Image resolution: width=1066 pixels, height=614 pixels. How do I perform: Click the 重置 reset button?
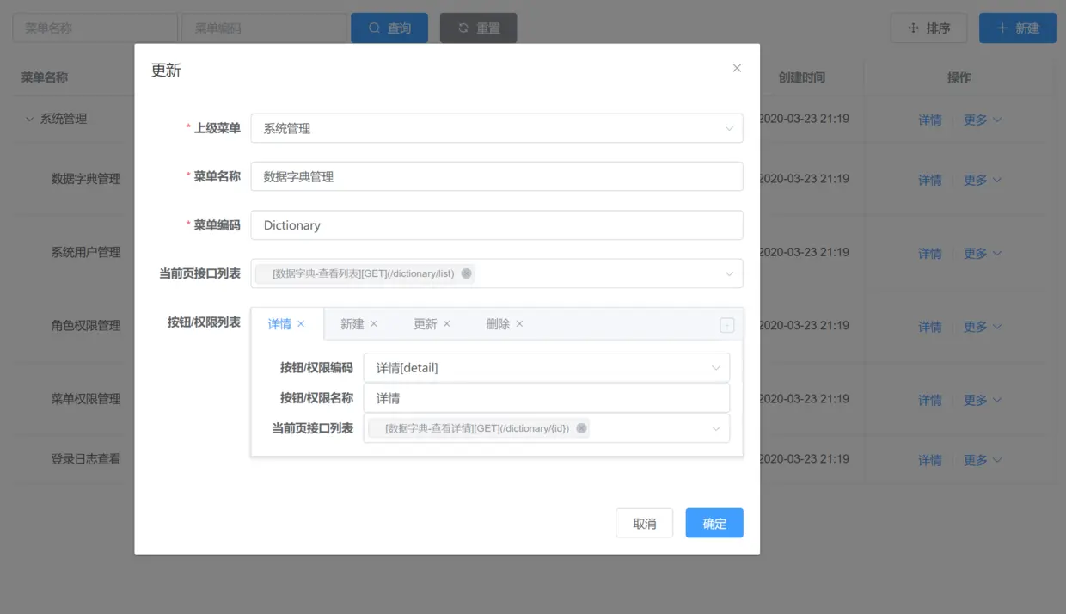point(478,28)
